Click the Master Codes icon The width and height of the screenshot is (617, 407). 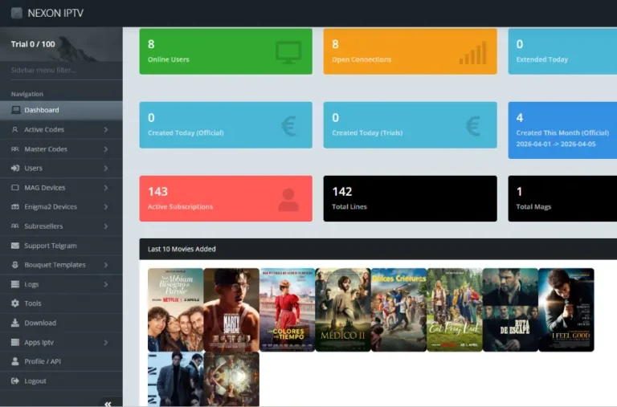(15, 149)
